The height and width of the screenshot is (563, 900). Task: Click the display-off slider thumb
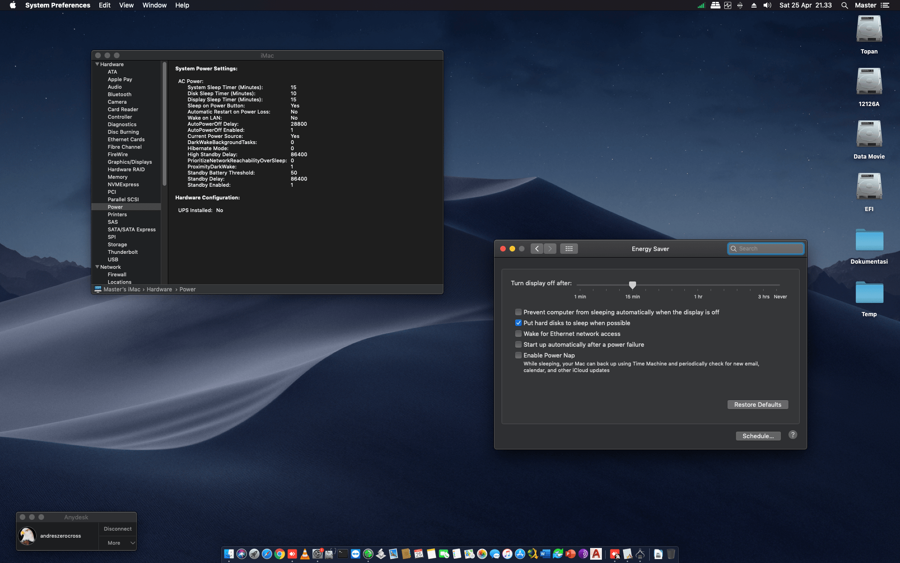pyautogui.click(x=632, y=285)
